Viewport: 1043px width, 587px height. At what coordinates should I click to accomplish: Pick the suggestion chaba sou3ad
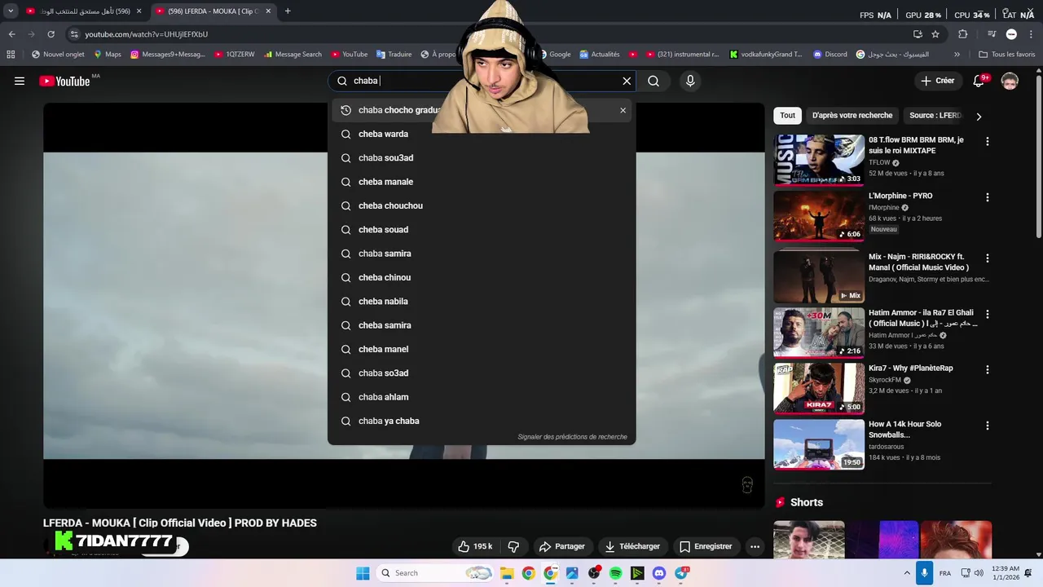tap(482, 158)
